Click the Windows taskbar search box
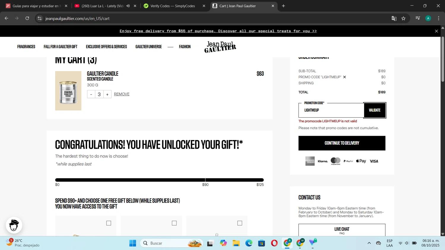This screenshot has width=445, height=250. [x=171, y=243]
